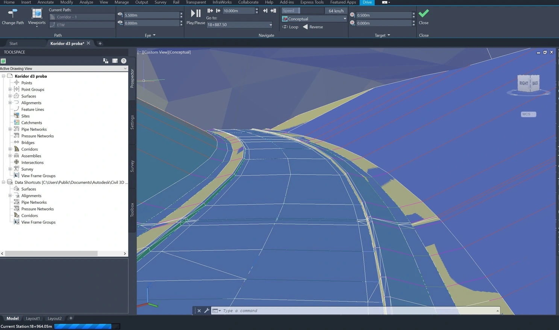This screenshot has width=559, height=330.
Task: Enable the Reverse drive direction
Action: click(x=313, y=27)
